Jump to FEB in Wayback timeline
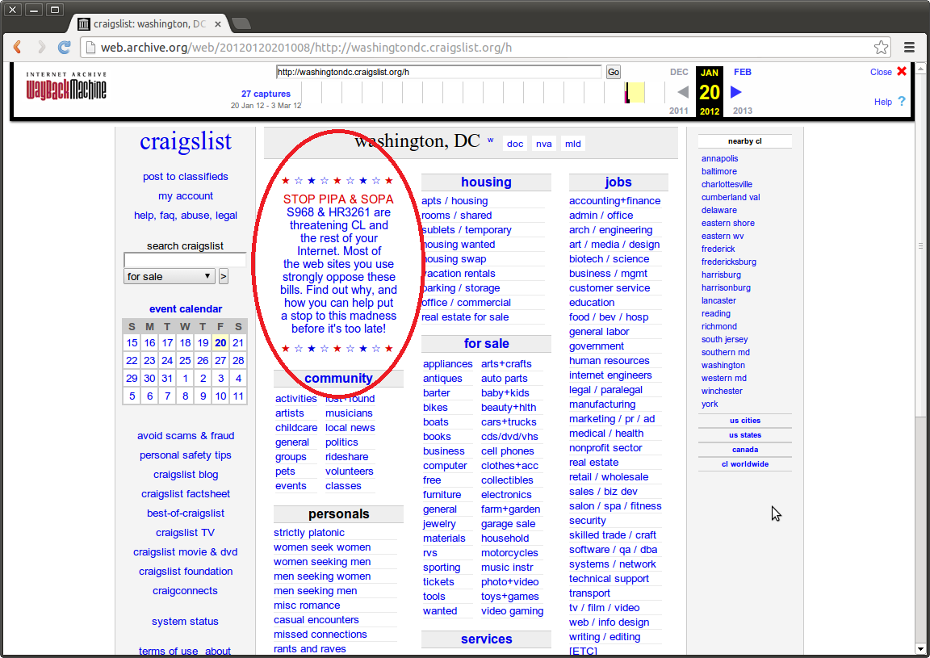Viewport: 930px width, 658px height. click(x=743, y=72)
